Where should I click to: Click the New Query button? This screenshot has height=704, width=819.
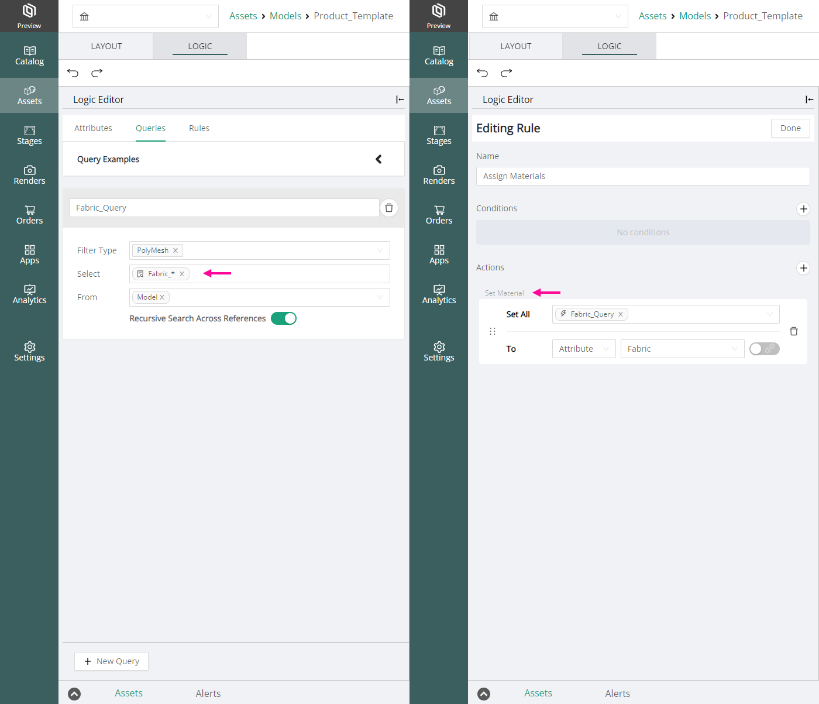point(111,661)
